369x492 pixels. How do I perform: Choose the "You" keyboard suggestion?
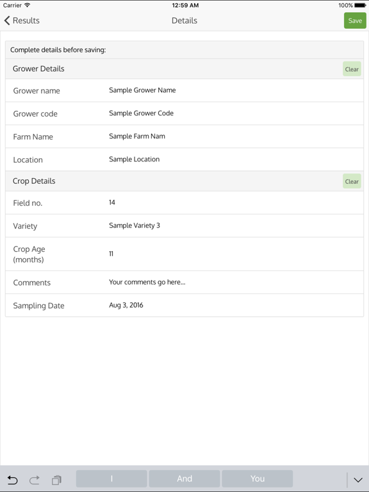coord(258,479)
